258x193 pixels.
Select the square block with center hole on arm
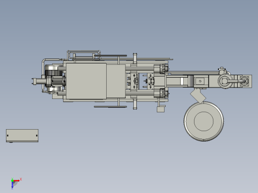200,81
